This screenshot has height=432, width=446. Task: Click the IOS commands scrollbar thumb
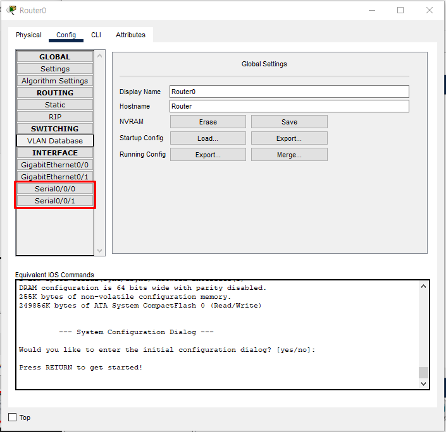tap(423, 373)
